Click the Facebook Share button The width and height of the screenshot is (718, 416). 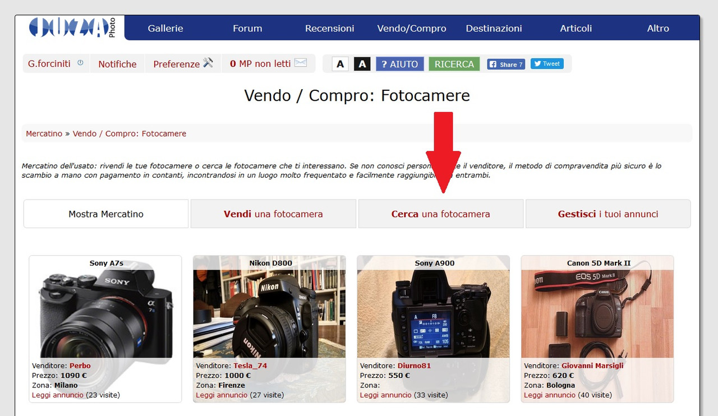point(506,64)
